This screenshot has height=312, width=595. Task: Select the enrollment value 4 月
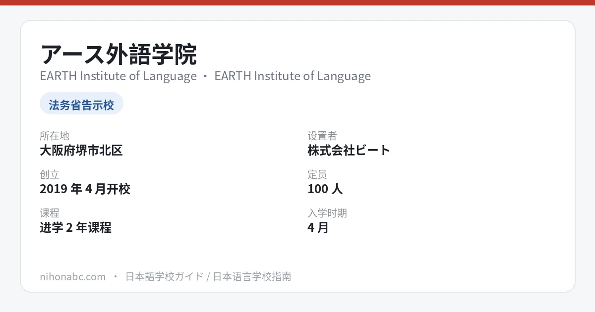point(318,228)
